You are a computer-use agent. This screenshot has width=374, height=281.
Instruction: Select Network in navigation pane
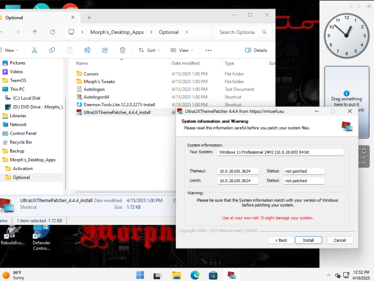pyautogui.click(x=18, y=125)
